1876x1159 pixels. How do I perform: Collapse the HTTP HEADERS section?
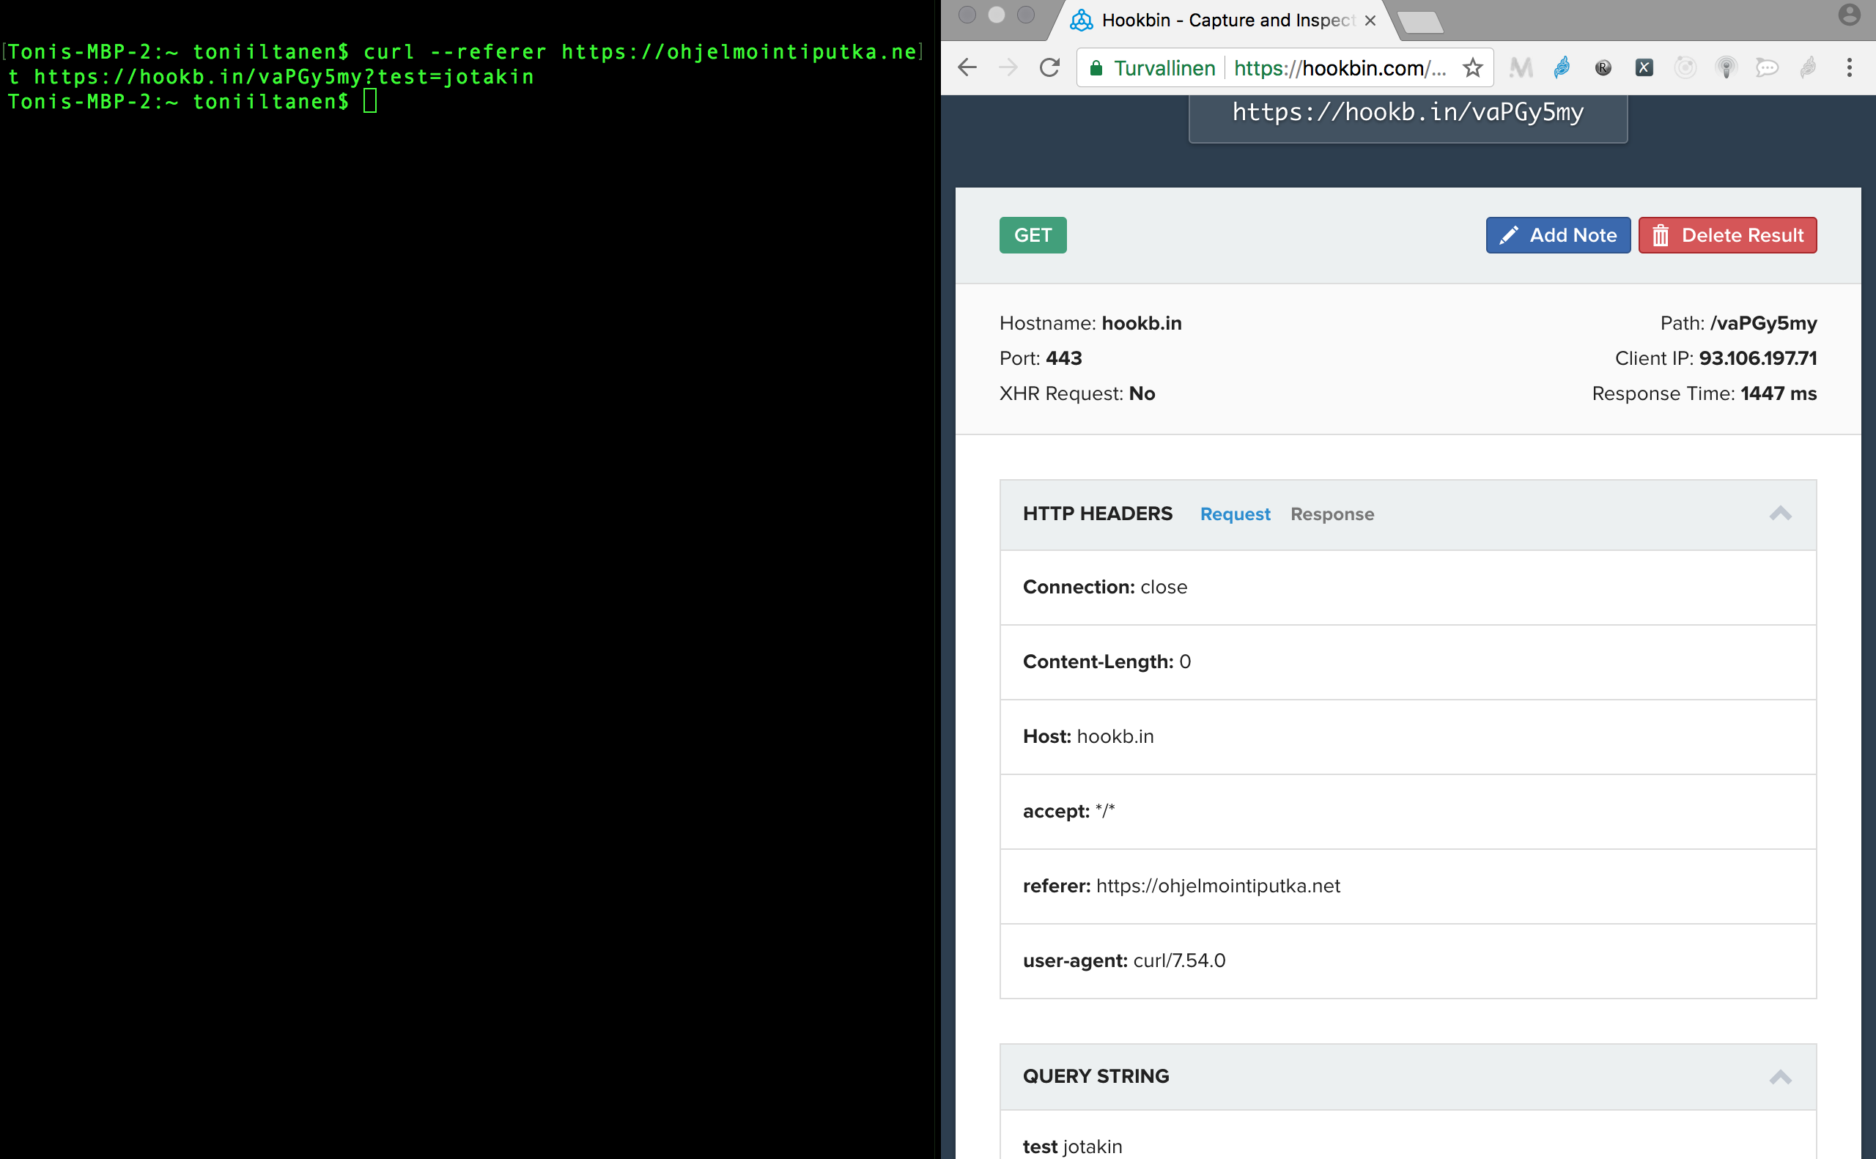pos(1780,514)
